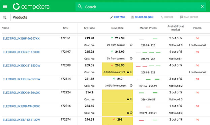Click up arrow beside new price 240
210x125 pixels.
[x=114, y=79]
